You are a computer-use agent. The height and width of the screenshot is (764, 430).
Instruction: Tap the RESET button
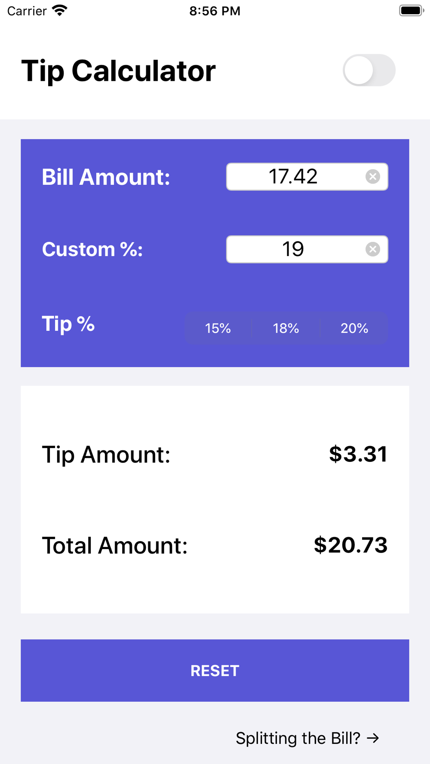coord(215,670)
